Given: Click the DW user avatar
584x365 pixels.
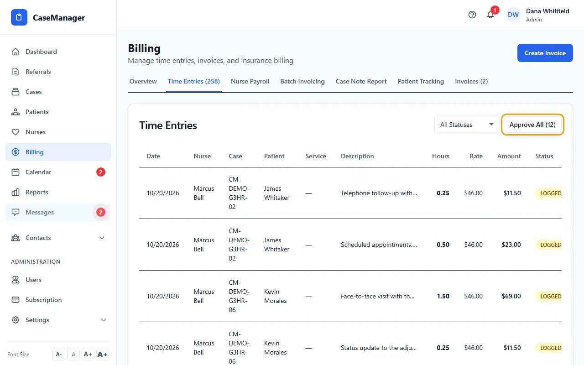Looking at the screenshot, I should pyautogui.click(x=513, y=15).
